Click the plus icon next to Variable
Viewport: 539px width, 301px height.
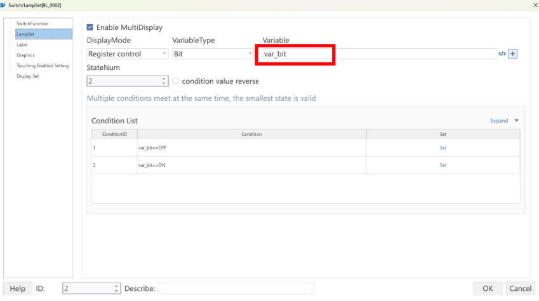click(x=512, y=54)
